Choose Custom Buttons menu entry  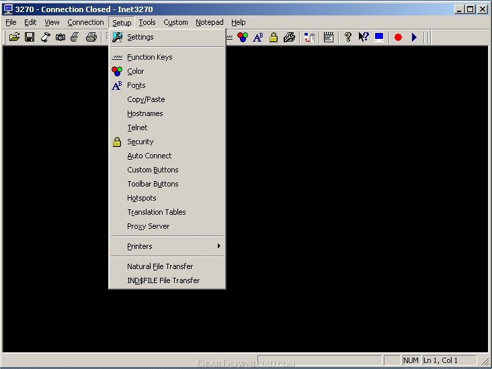pos(167,170)
